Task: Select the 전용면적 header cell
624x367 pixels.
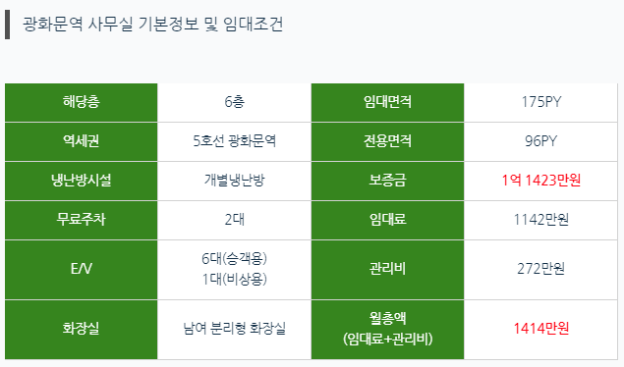Action: tap(387, 141)
